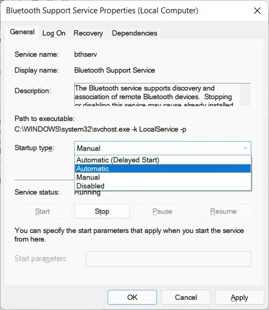The height and width of the screenshot is (310, 269).
Task: Cancel the properties dialog
Action: [186, 297]
